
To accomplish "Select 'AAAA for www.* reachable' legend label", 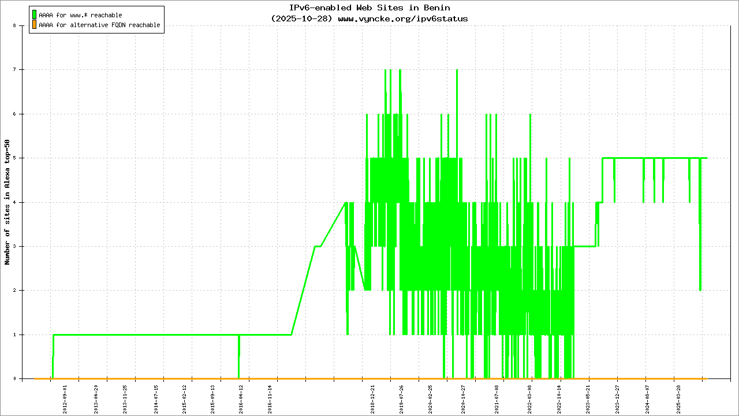I will tap(80, 15).
